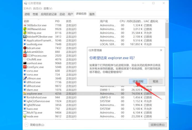Viewport: 192px width, 130px height.
Task: Click the CoreSync.exe red icon
Action: pyautogui.click(x=25, y=67)
